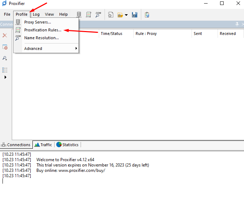
Task: Click Name Resolution .COM toolbar icon
Action: (x=98, y=15)
